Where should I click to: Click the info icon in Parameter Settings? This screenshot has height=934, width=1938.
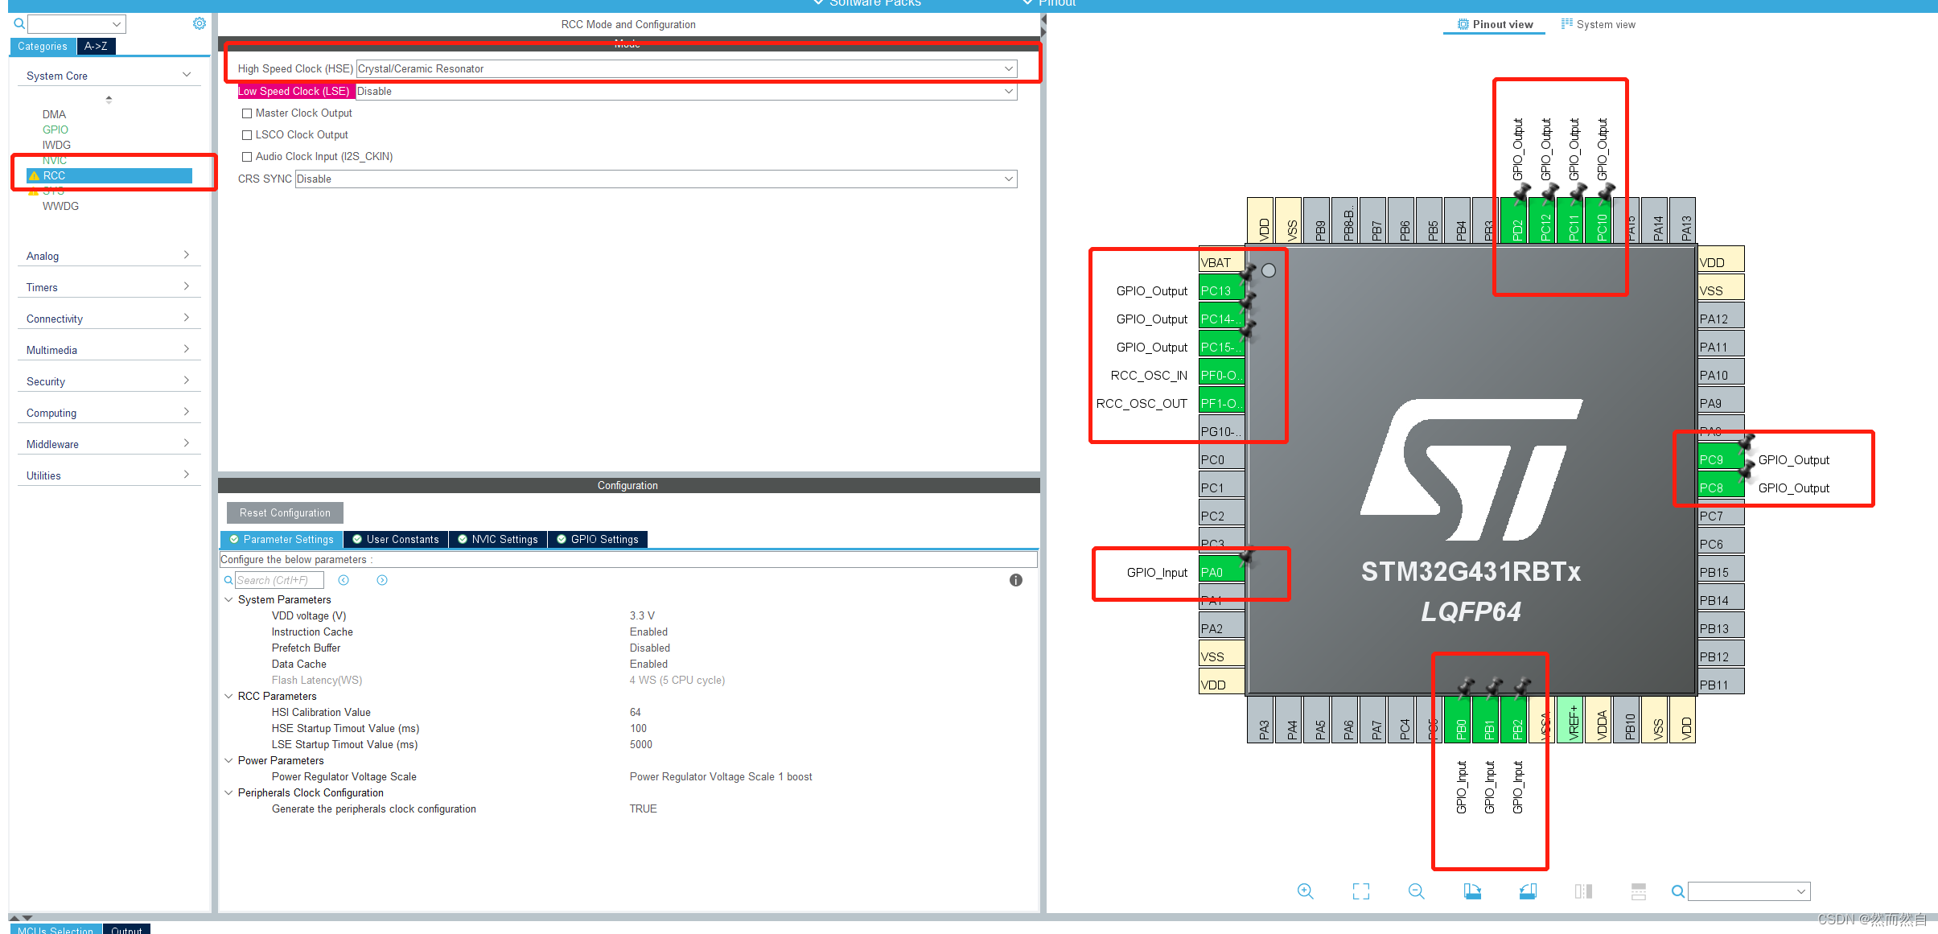(x=1016, y=580)
